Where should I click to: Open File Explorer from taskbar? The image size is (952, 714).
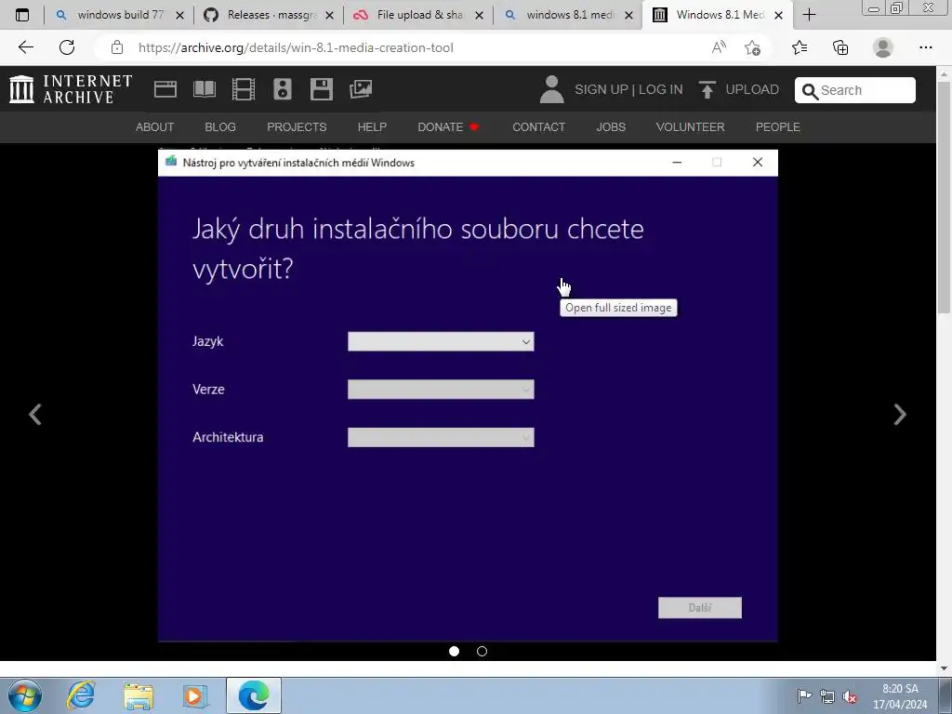(139, 695)
